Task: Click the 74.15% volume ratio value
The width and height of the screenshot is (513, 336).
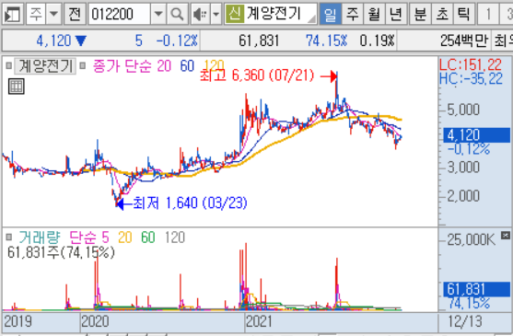Action: [326, 41]
